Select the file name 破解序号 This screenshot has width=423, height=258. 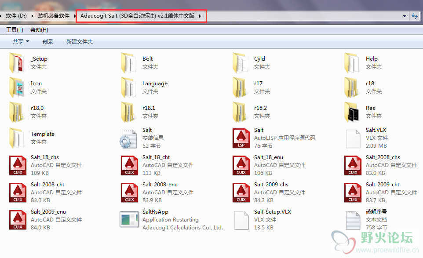click(376, 211)
